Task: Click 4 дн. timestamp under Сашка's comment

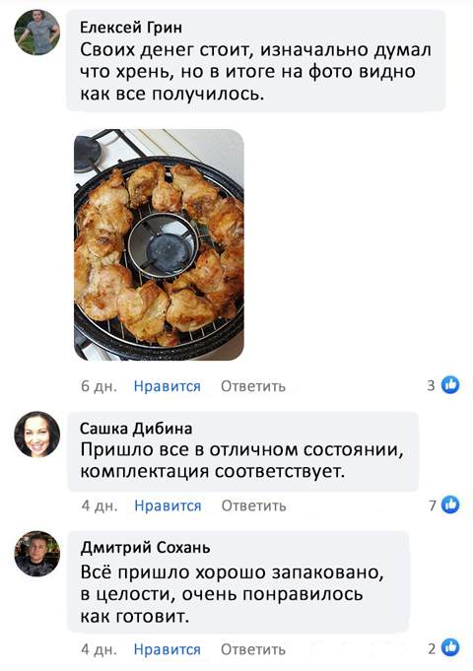Action: point(100,505)
